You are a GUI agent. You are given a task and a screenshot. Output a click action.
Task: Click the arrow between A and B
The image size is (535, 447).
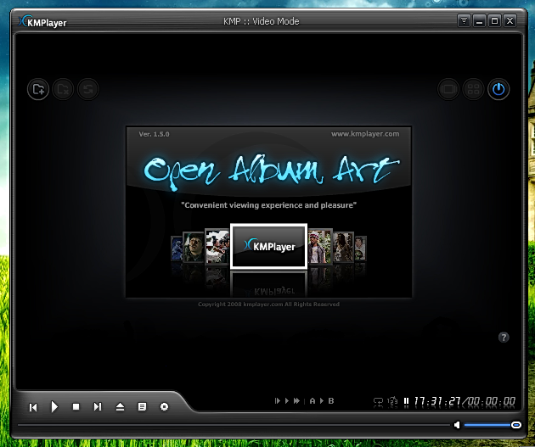tap(322, 401)
